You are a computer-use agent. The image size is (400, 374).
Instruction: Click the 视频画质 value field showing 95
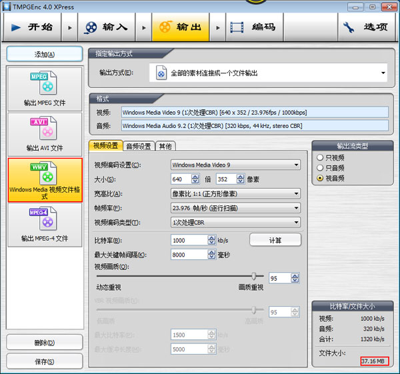click(280, 278)
